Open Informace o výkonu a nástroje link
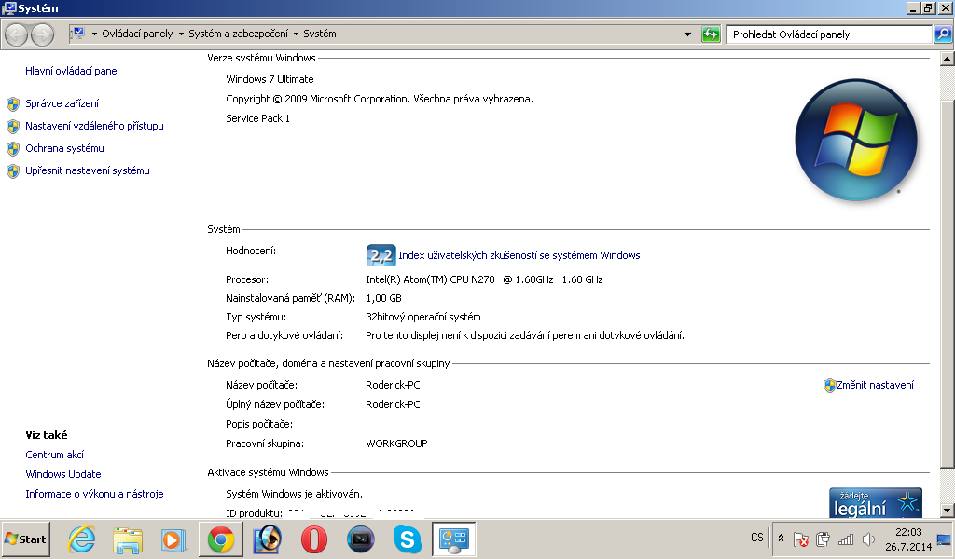The width and height of the screenshot is (955, 559). [x=94, y=494]
